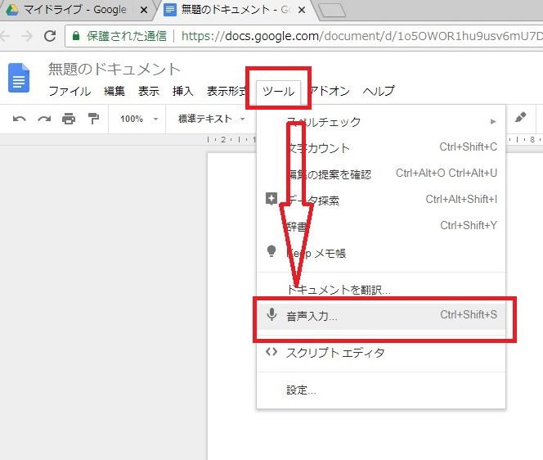Click the Keep lightbulb icon
543x460 pixels.
[x=271, y=251]
